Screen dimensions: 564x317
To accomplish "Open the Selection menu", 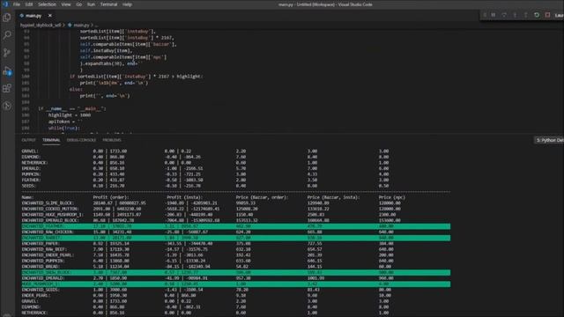I will click(47, 4).
